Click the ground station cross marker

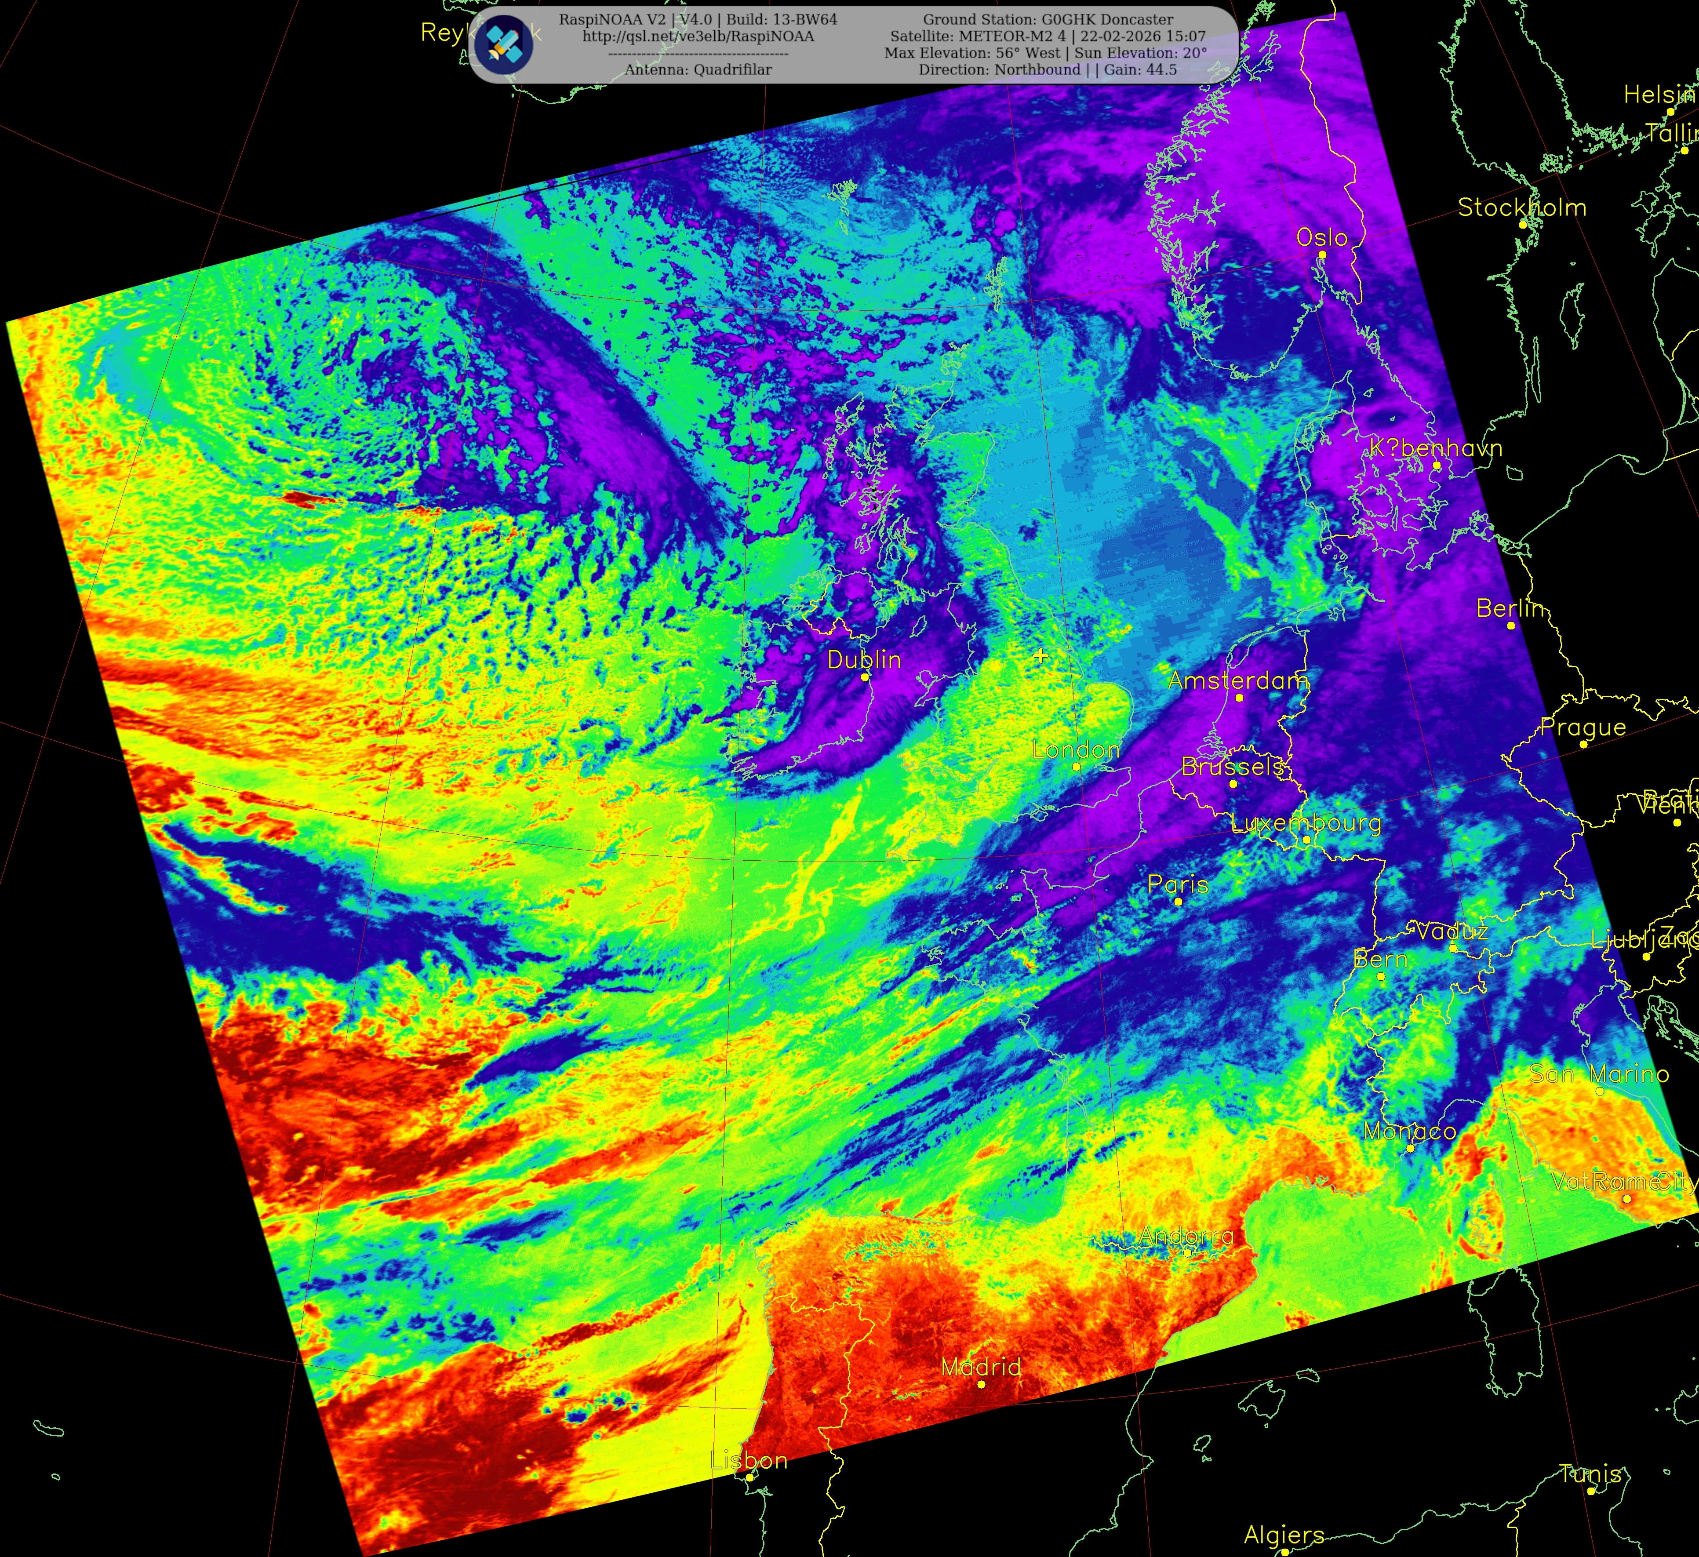[x=1041, y=655]
